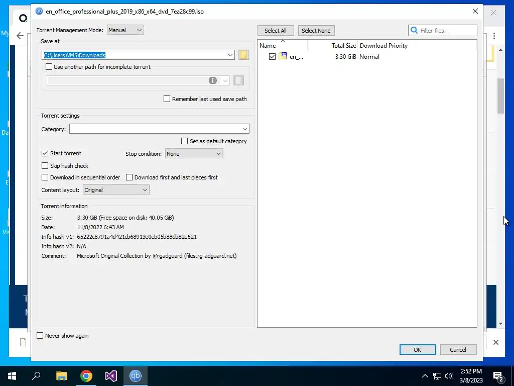Switch to Google Chrome in the taskbar
Viewport: 514px width, 386px height.
[86, 375]
